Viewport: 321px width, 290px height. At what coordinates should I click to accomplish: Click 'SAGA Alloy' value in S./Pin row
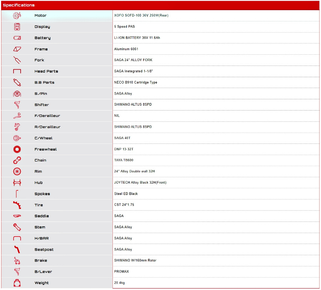(123, 94)
